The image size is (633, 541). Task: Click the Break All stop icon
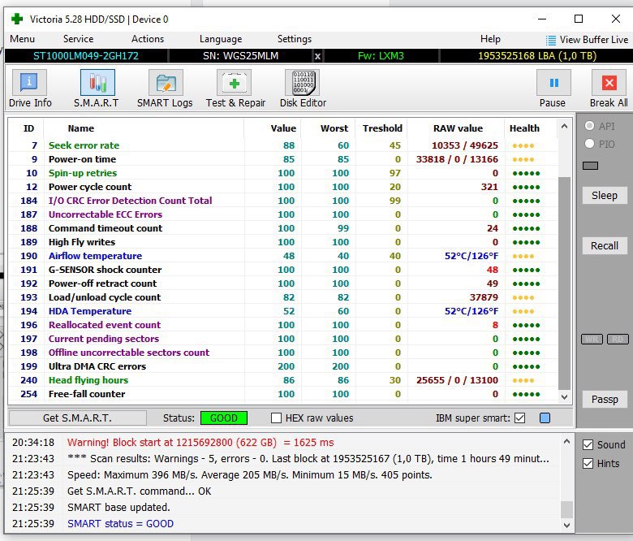coord(609,82)
